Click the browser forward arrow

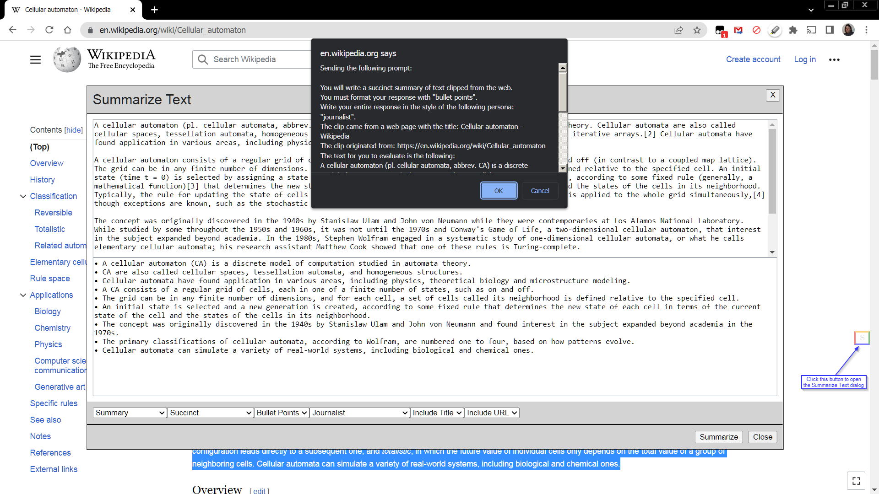click(x=31, y=30)
